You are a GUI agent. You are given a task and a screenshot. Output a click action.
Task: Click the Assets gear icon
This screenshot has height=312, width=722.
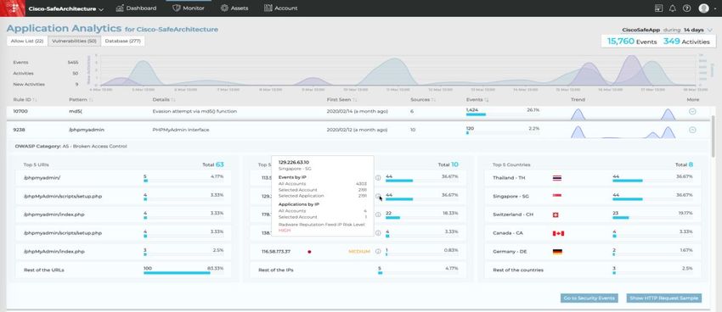pyautogui.click(x=225, y=8)
